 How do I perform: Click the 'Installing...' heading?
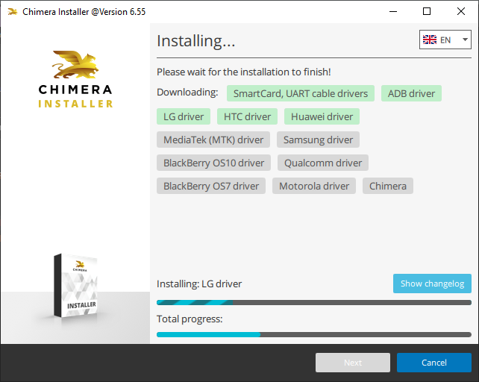(195, 41)
